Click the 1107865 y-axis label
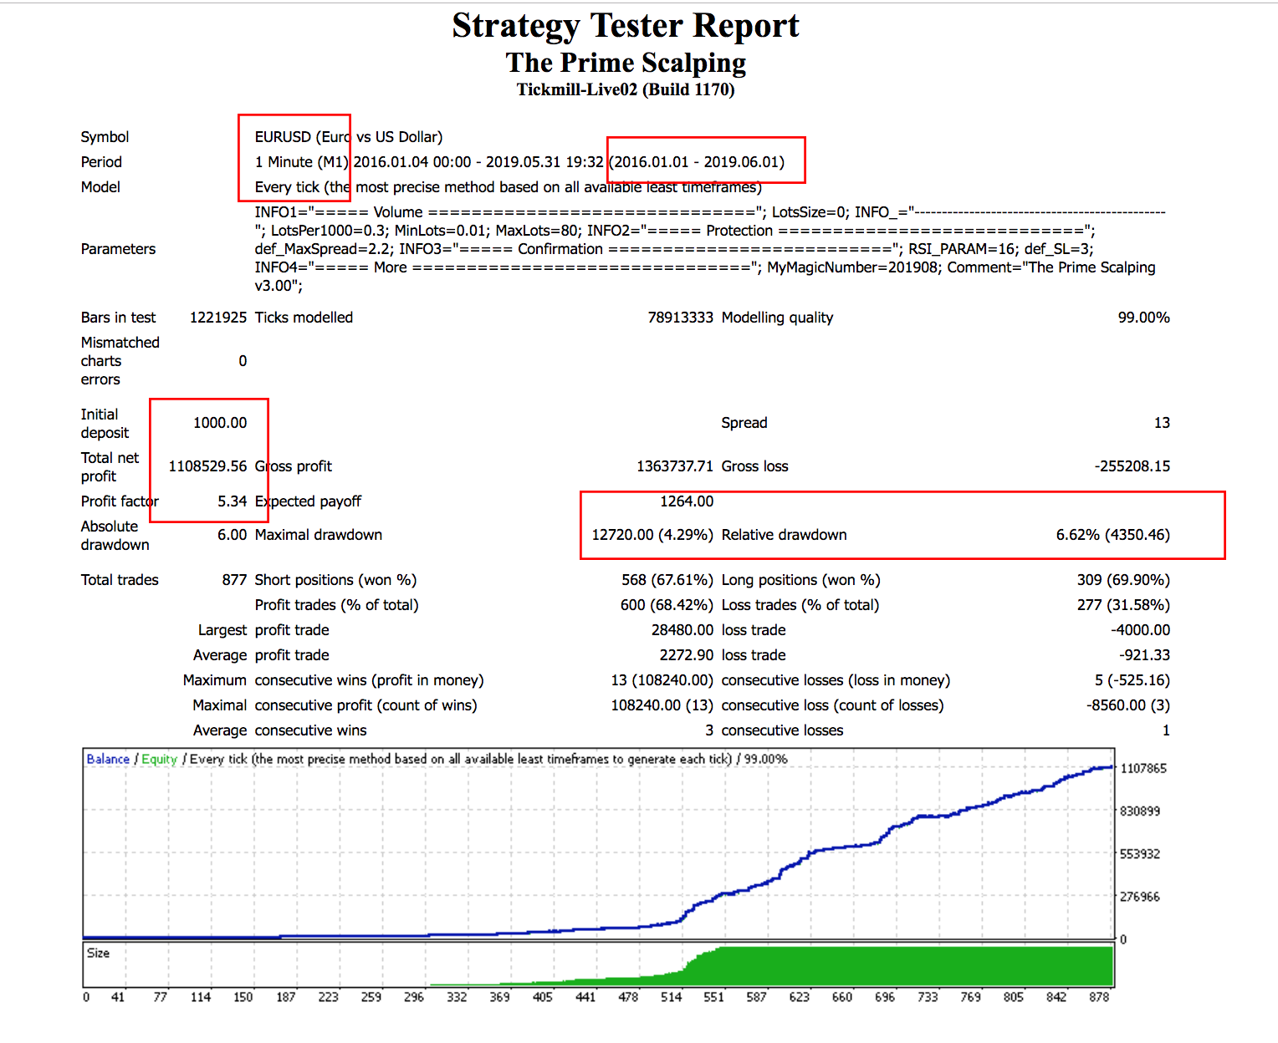 (1143, 768)
